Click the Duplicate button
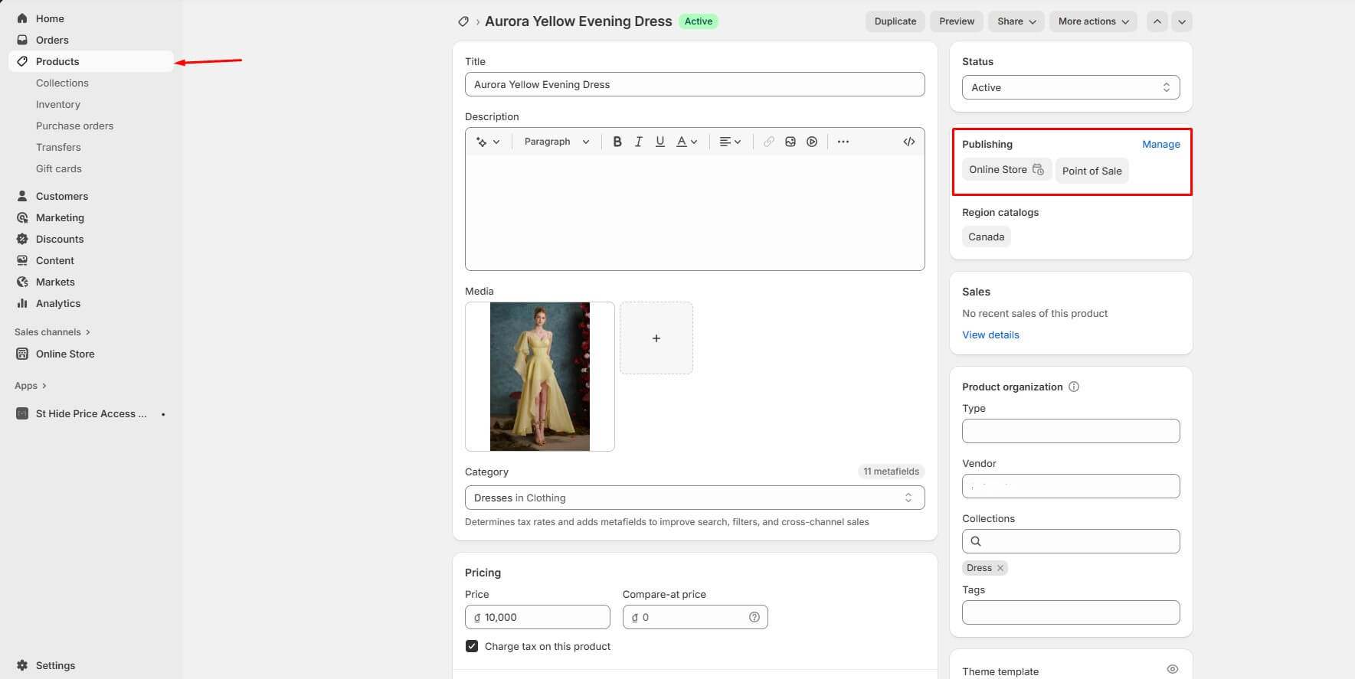Image resolution: width=1355 pixels, height=679 pixels. click(895, 21)
